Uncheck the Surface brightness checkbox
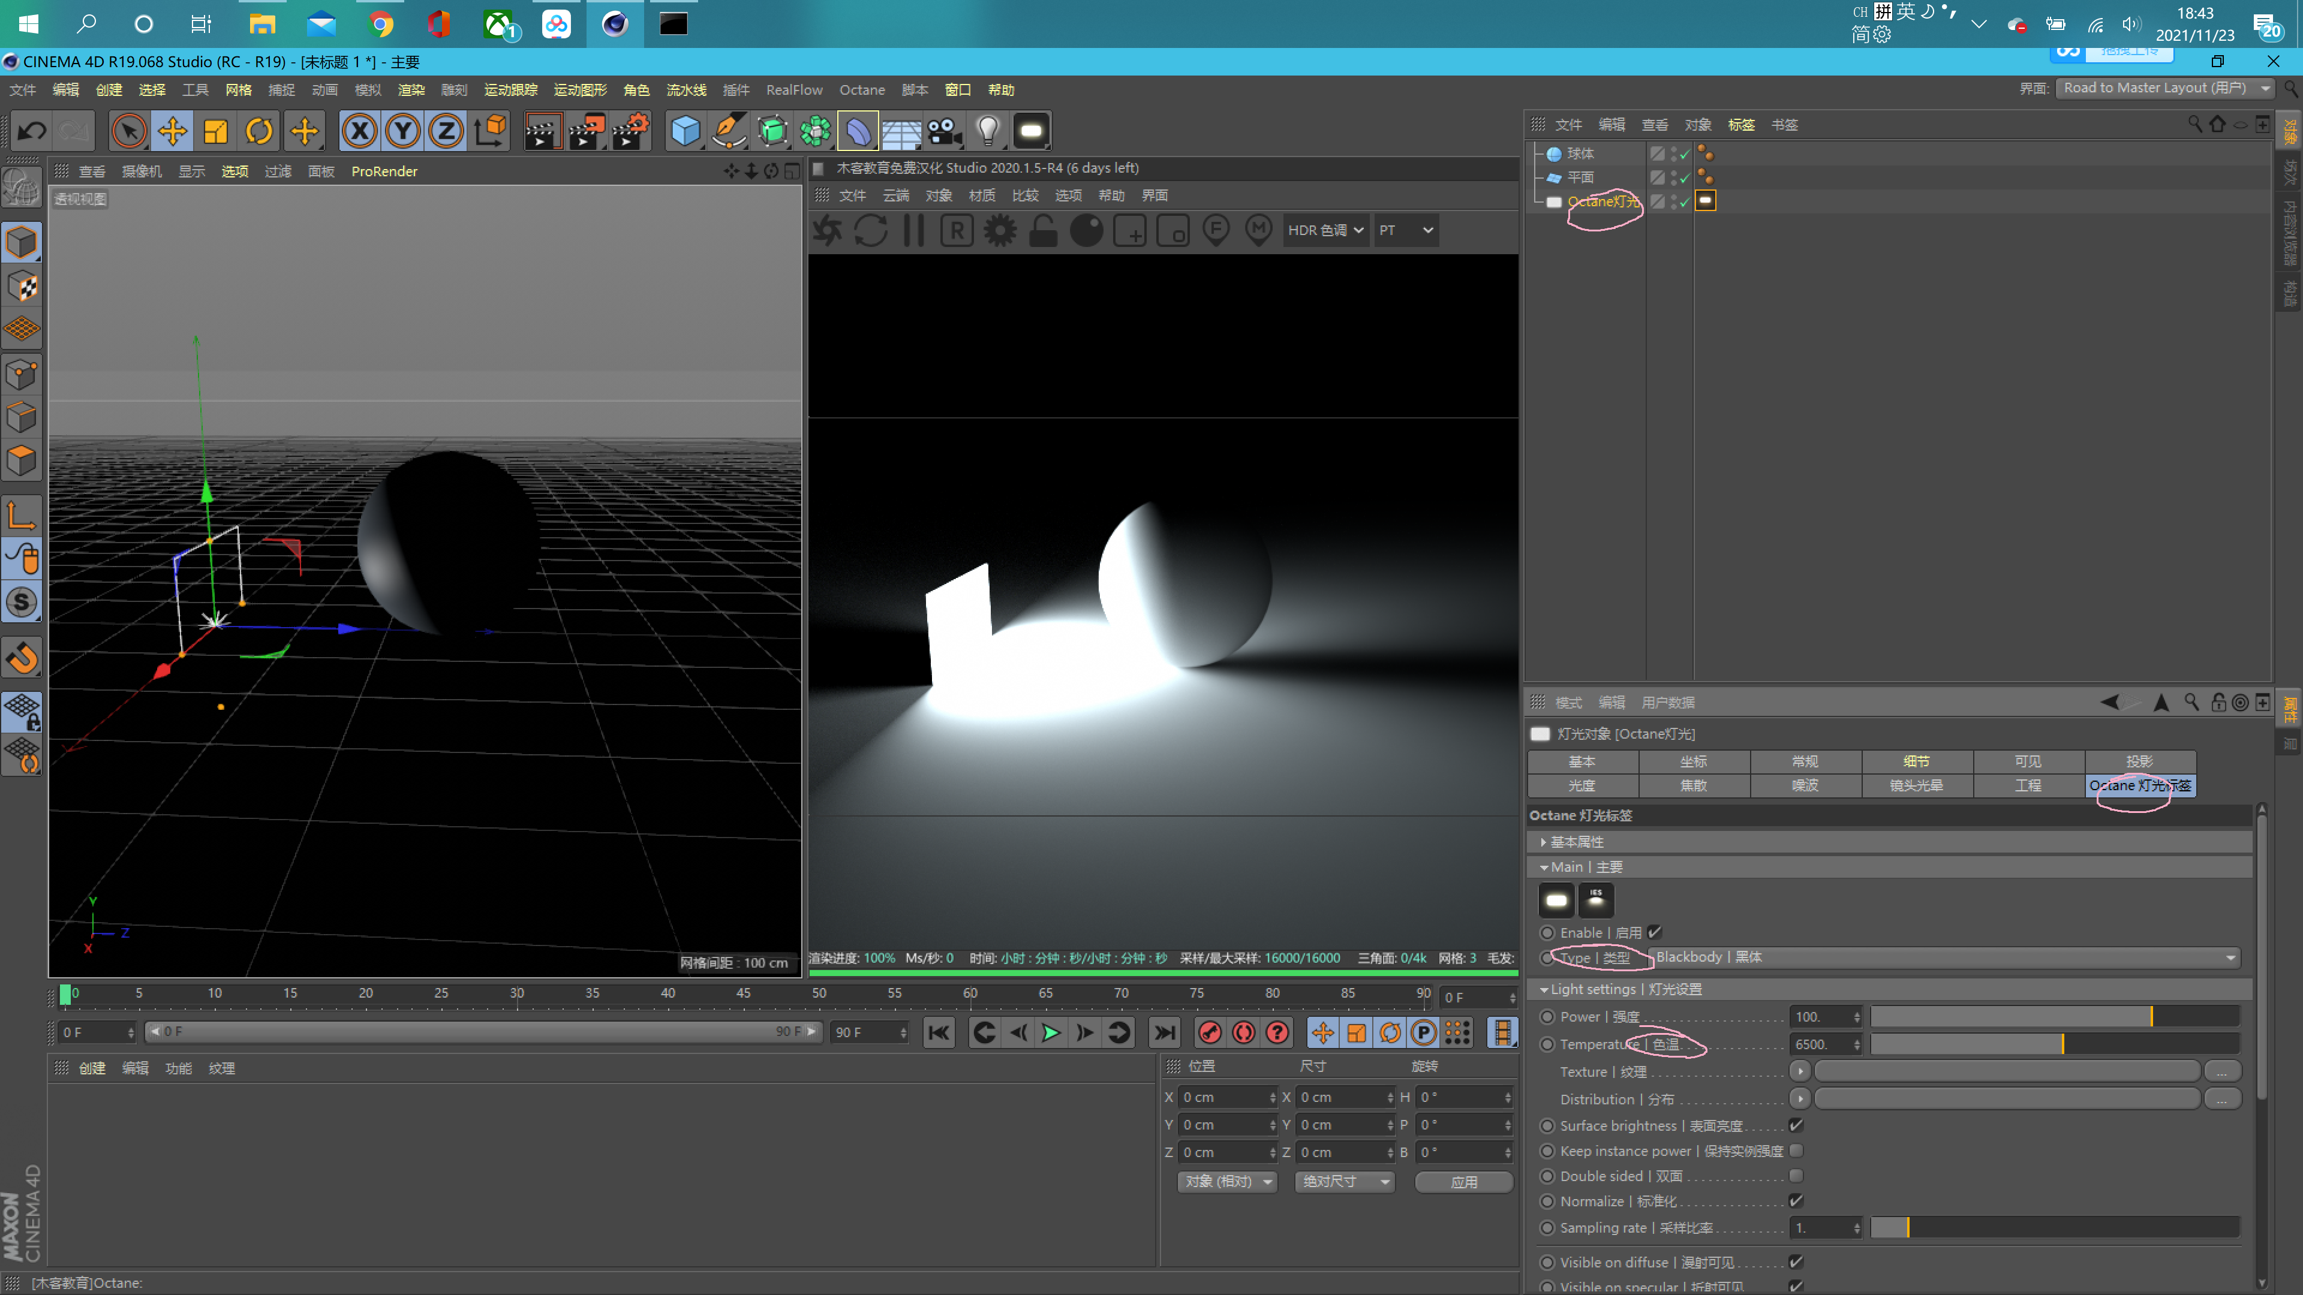2303x1295 pixels. (x=1797, y=1126)
